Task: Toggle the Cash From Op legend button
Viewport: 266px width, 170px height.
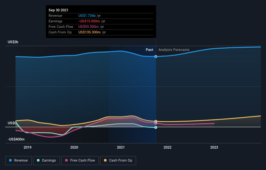Action: (x=118, y=161)
